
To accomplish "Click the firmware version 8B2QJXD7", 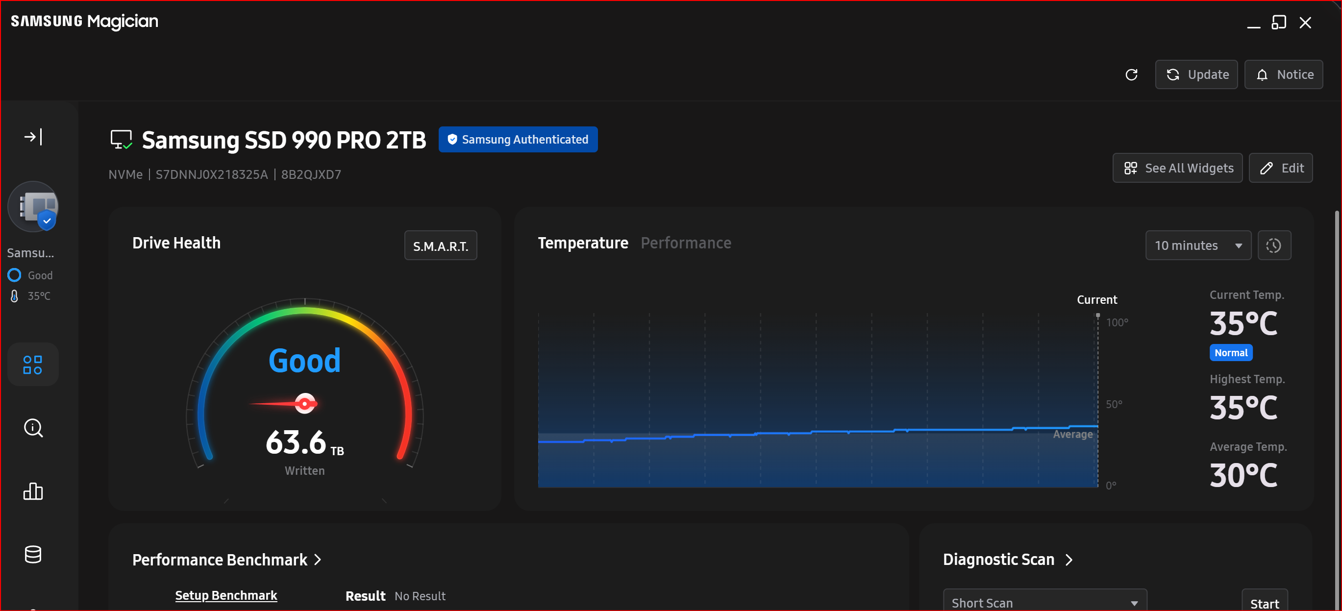I will tap(311, 174).
